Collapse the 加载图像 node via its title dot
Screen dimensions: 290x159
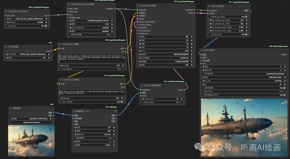pyautogui.click(x=10, y=108)
